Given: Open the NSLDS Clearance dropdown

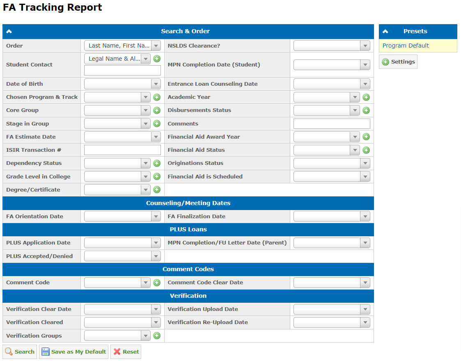Looking at the screenshot, I should [332, 46].
